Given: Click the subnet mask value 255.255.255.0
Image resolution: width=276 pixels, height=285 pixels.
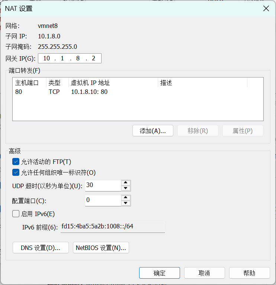Looking at the screenshot, I should tap(57, 47).
